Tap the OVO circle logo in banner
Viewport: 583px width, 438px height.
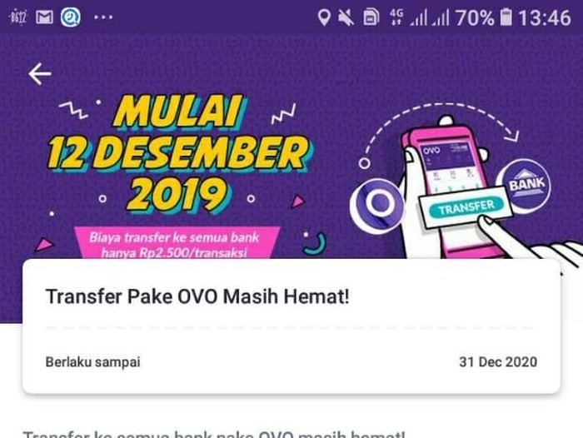tap(377, 205)
